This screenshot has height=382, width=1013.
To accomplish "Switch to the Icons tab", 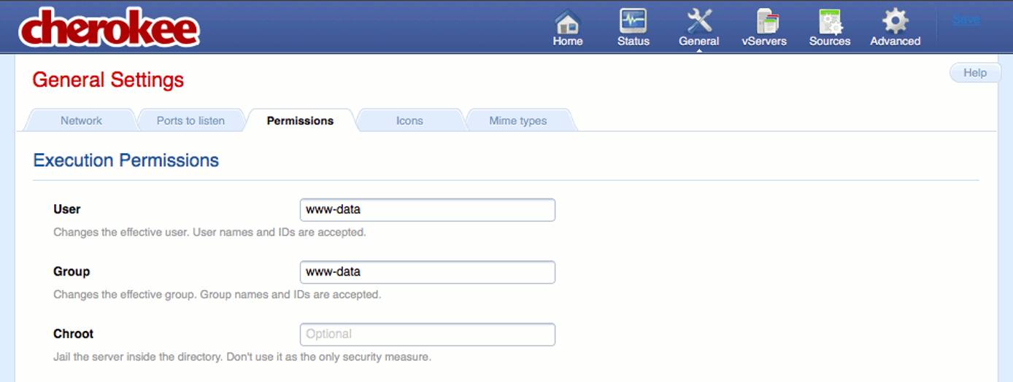I will [409, 121].
